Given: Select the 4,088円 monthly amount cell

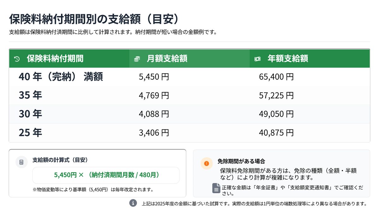Looking at the screenshot, I should point(154,114).
